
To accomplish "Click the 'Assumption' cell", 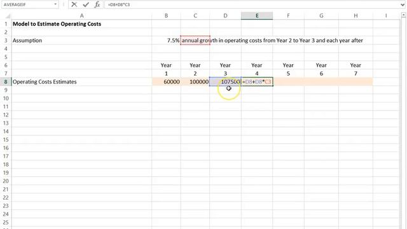I will point(81,41).
